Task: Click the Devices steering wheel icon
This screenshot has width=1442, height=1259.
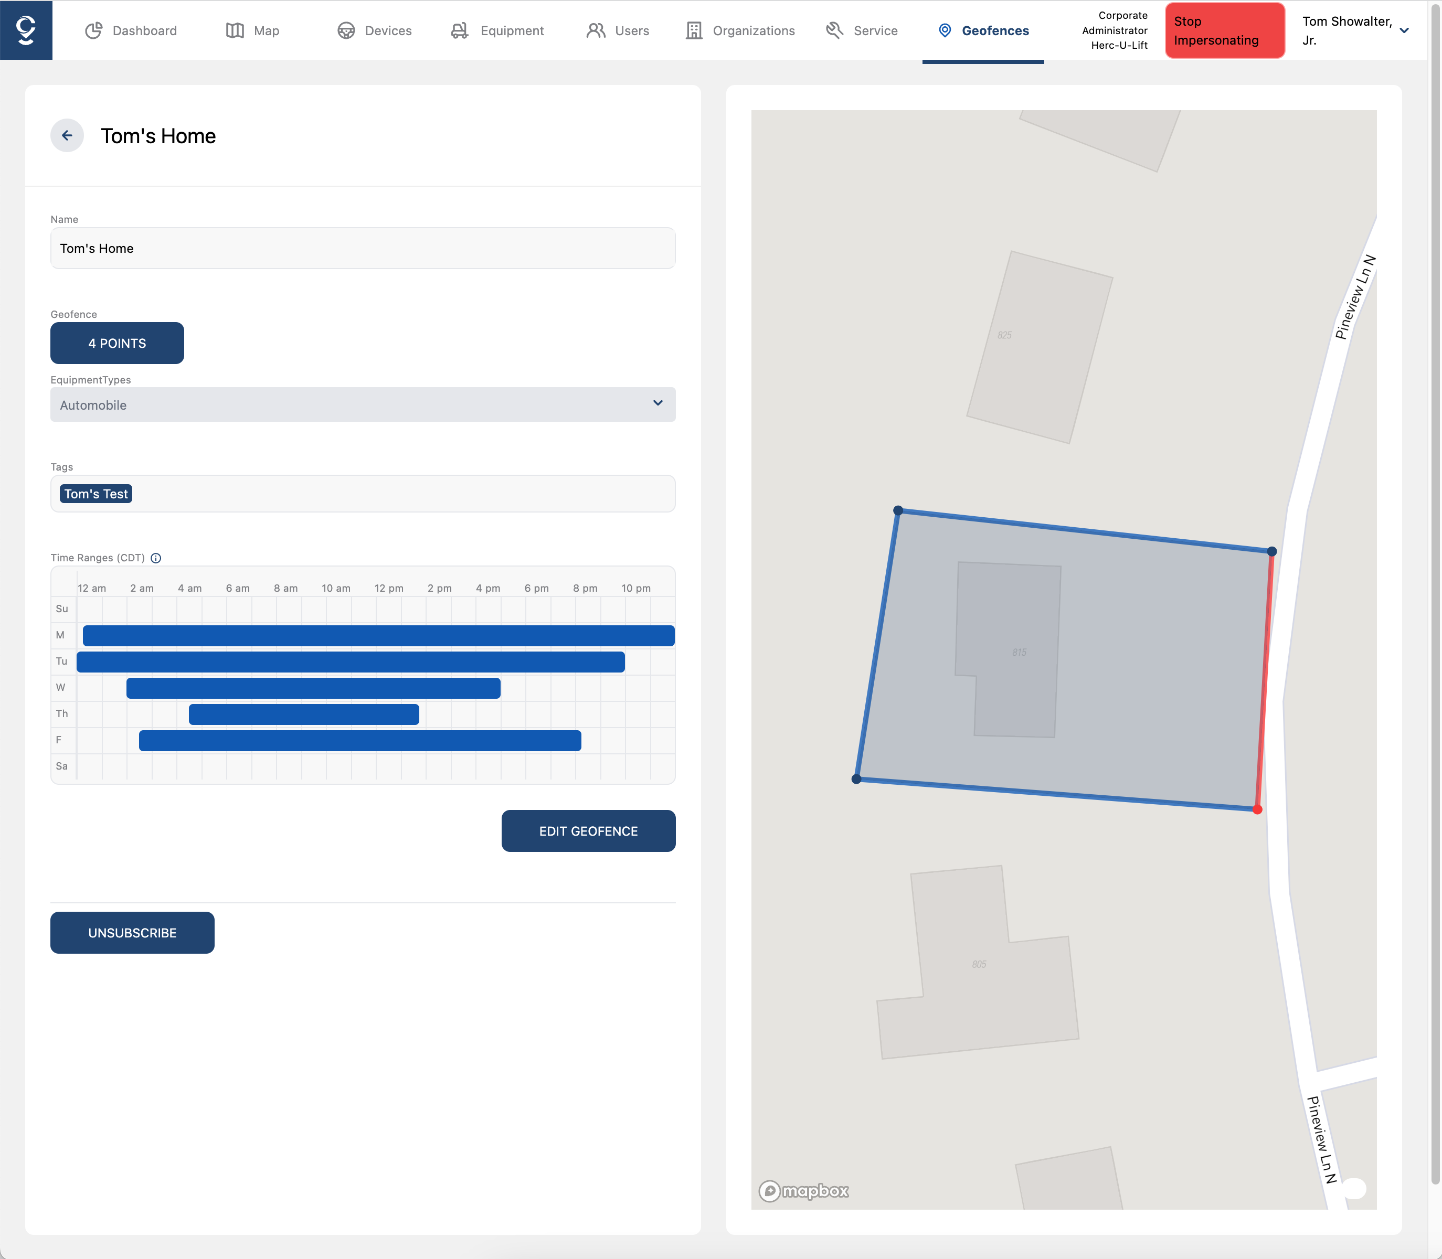Action: [346, 30]
